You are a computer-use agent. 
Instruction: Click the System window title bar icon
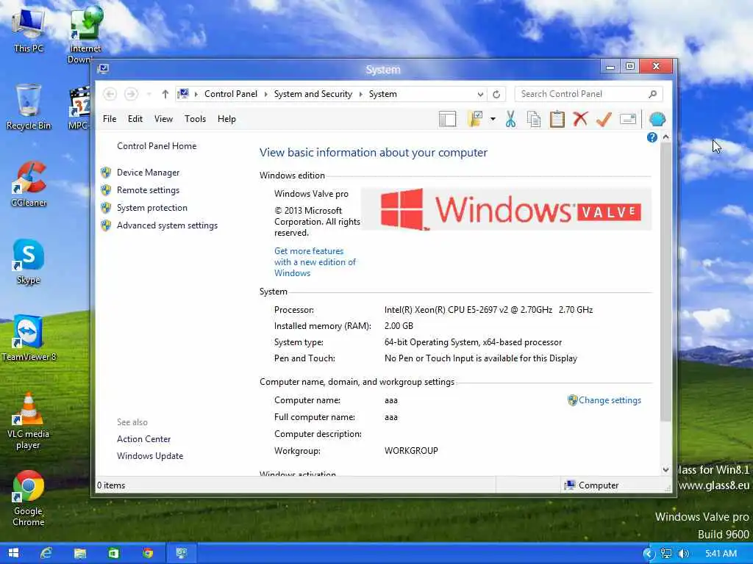click(x=103, y=68)
